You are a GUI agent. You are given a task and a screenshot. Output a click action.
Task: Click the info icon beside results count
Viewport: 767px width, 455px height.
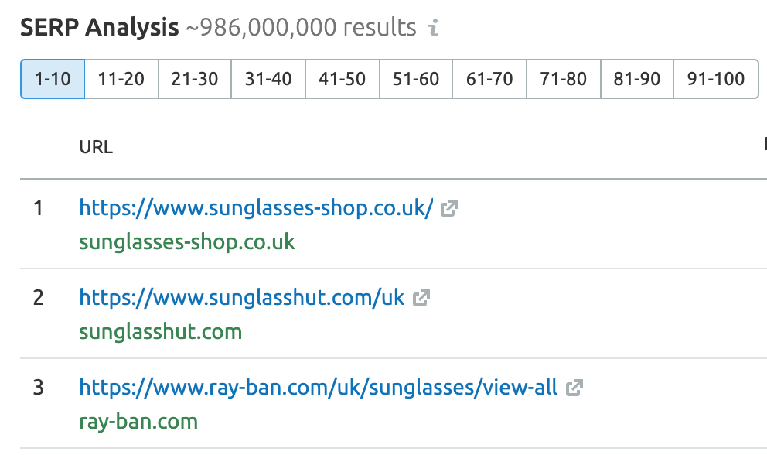pos(434,27)
